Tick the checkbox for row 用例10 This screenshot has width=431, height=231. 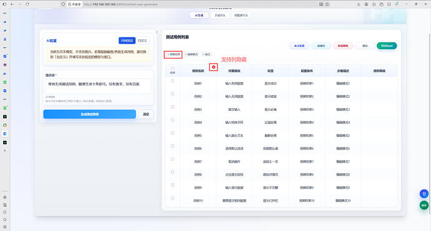coord(172,198)
